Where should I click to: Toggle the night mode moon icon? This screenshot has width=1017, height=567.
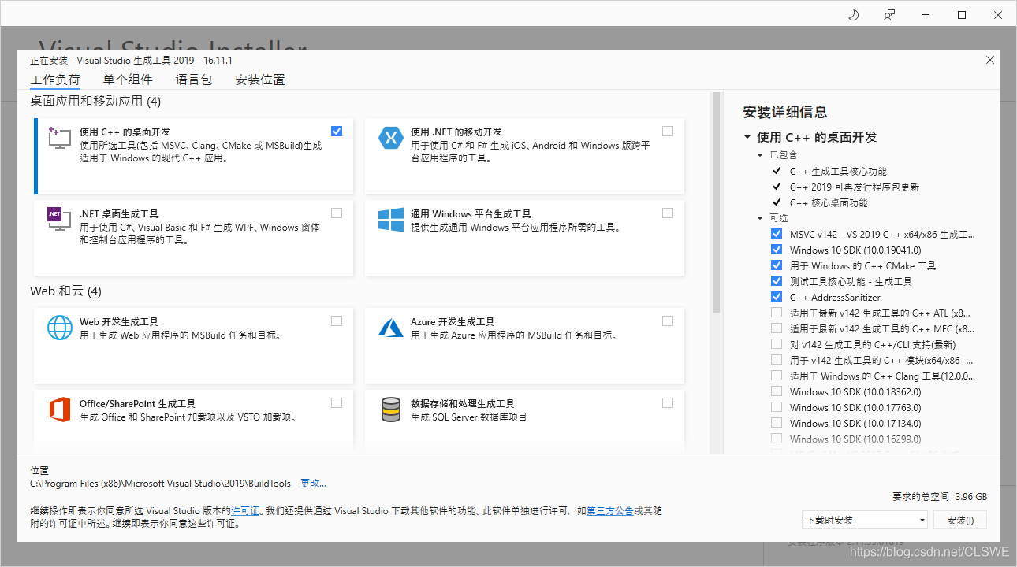click(853, 15)
